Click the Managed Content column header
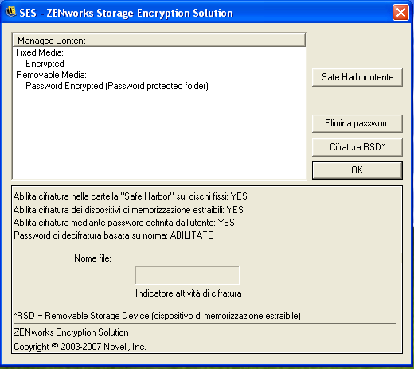The image size is (414, 369). (x=159, y=41)
